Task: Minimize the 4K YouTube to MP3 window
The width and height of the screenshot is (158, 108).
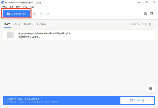Action: [x=139, y=2]
